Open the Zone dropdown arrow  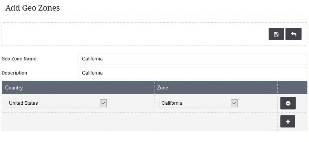click(x=234, y=103)
